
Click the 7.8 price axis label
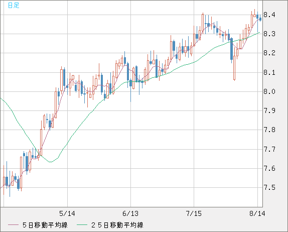click(x=269, y=130)
